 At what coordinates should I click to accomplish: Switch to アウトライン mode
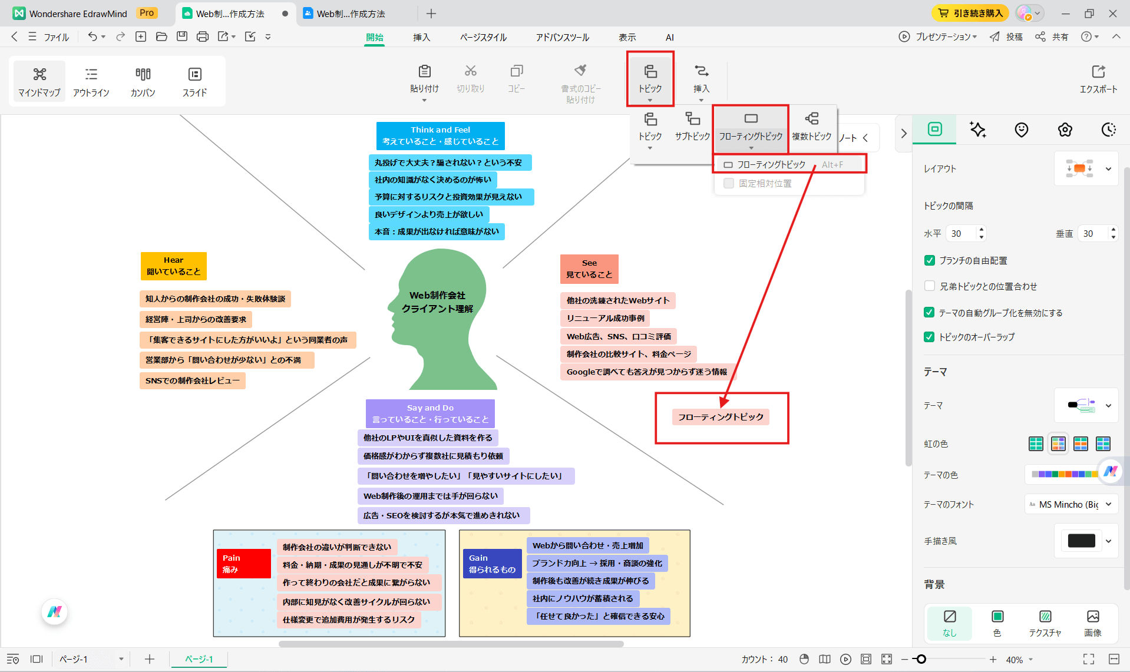91,81
